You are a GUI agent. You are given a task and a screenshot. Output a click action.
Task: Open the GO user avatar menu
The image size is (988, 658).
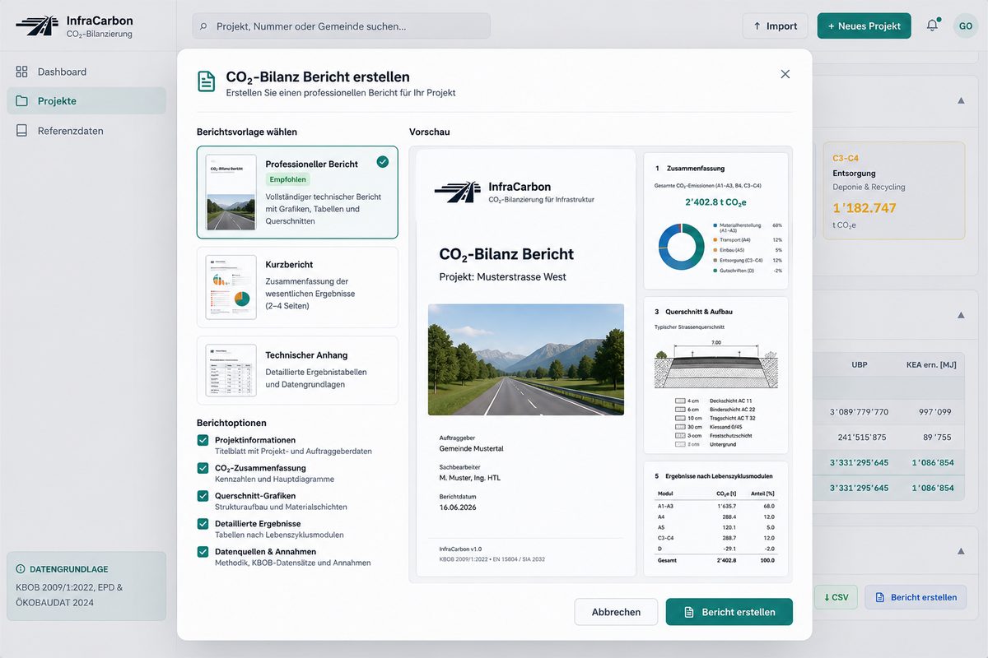pos(965,25)
